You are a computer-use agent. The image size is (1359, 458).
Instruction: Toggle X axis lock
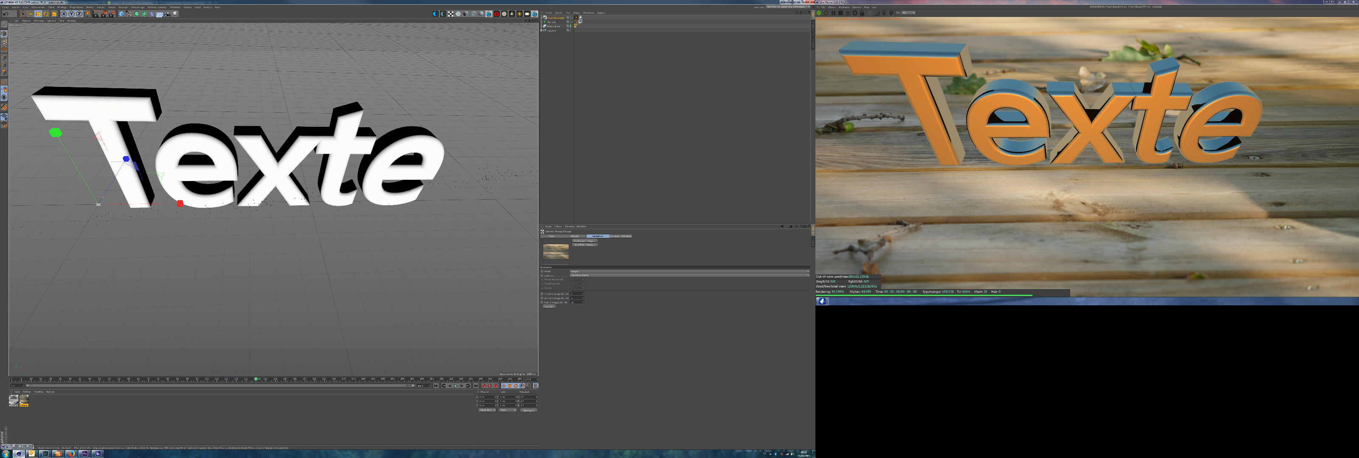[64, 14]
